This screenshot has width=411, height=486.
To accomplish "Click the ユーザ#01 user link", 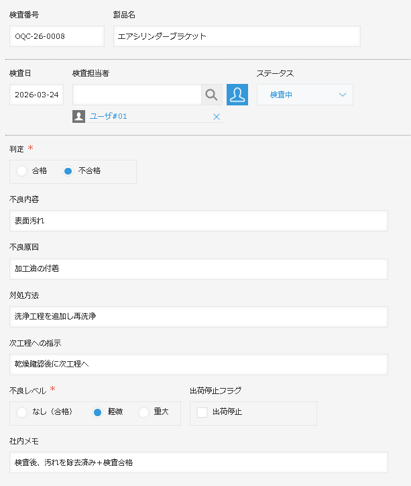I will click(109, 117).
